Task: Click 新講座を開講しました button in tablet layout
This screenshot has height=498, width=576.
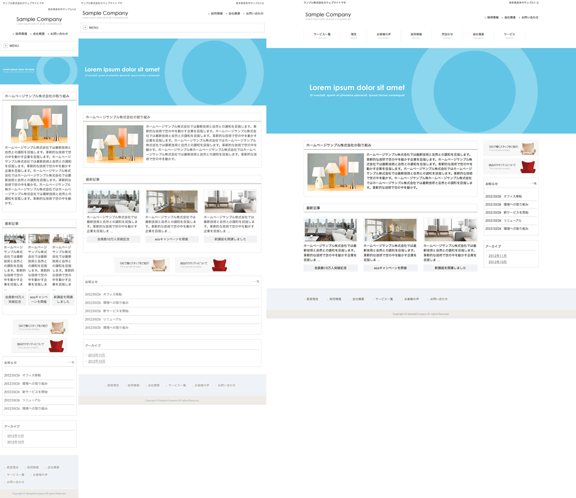Action: (x=230, y=239)
